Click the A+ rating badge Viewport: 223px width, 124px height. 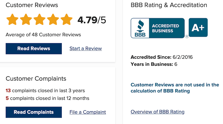click(198, 27)
